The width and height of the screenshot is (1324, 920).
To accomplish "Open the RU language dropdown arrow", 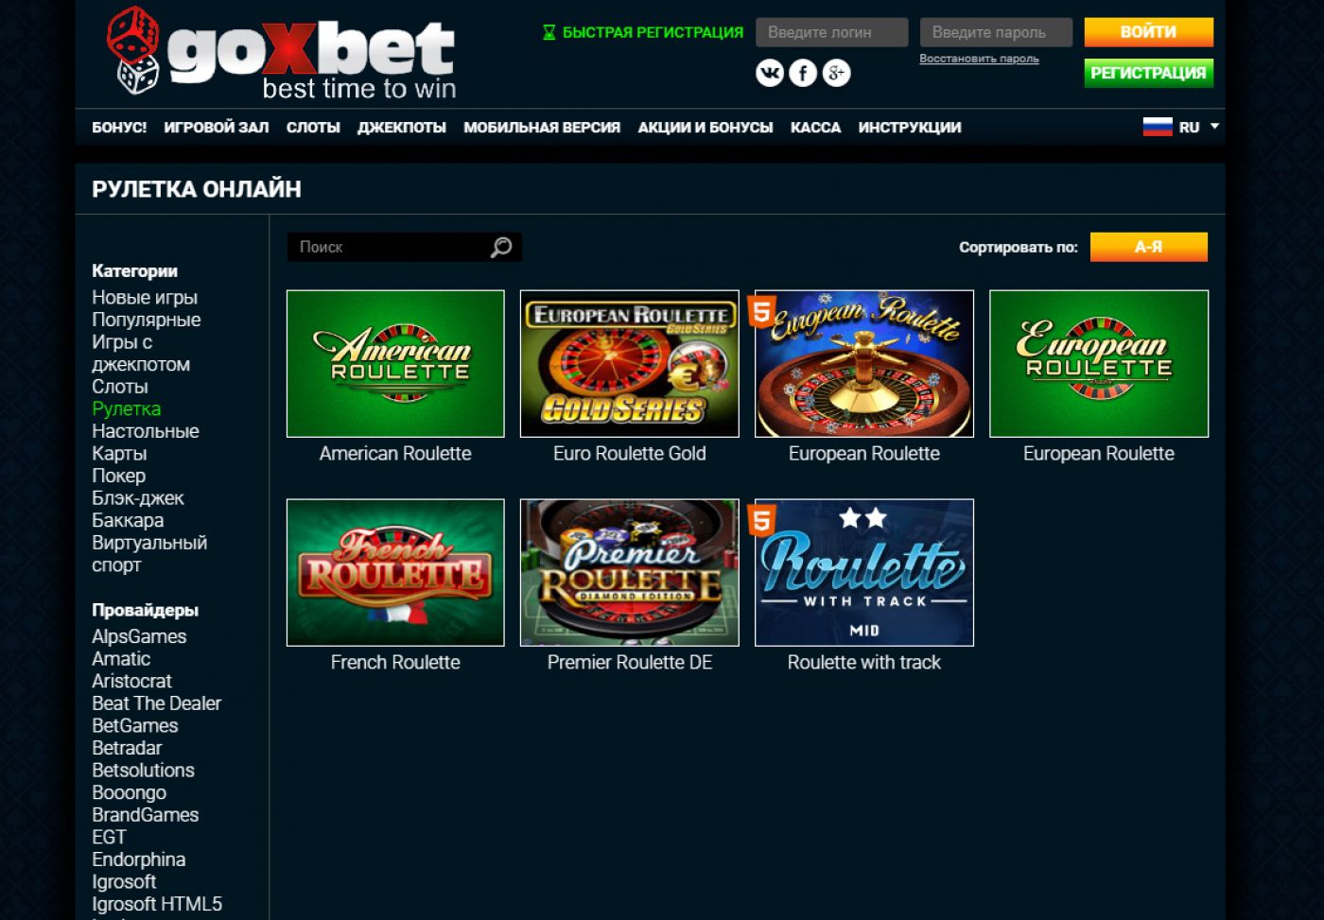I will [x=1215, y=126].
